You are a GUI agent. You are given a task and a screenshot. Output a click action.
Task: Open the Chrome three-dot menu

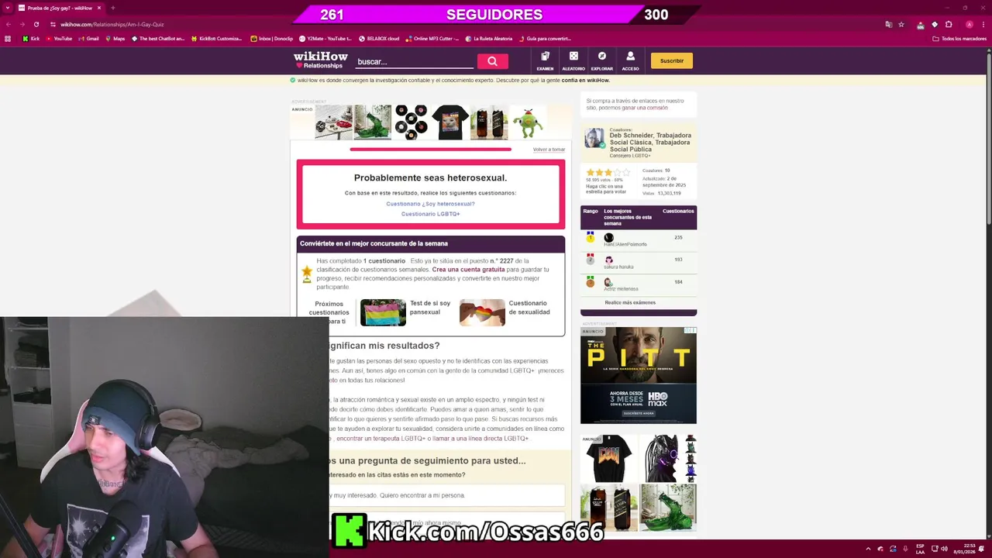983,24
